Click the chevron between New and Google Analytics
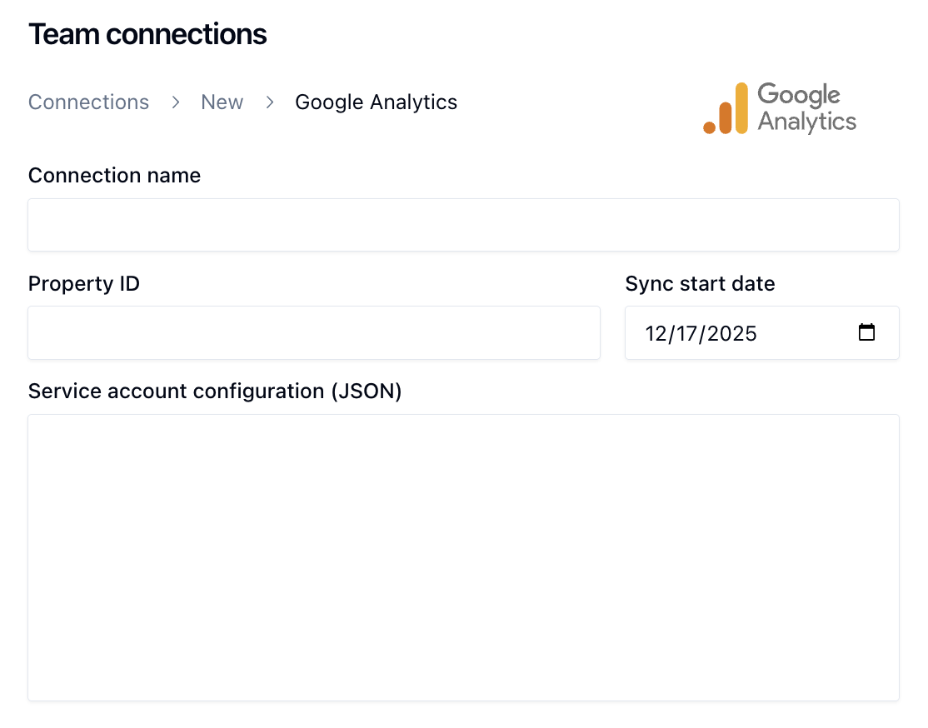Screen dimensions: 928x728 (x=270, y=102)
